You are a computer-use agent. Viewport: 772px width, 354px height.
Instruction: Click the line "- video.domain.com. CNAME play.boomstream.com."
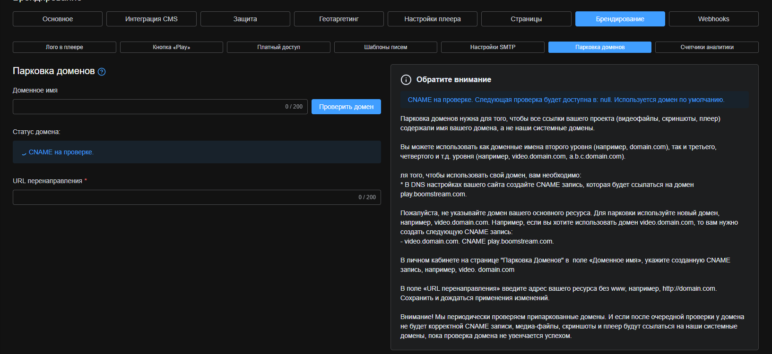click(477, 241)
